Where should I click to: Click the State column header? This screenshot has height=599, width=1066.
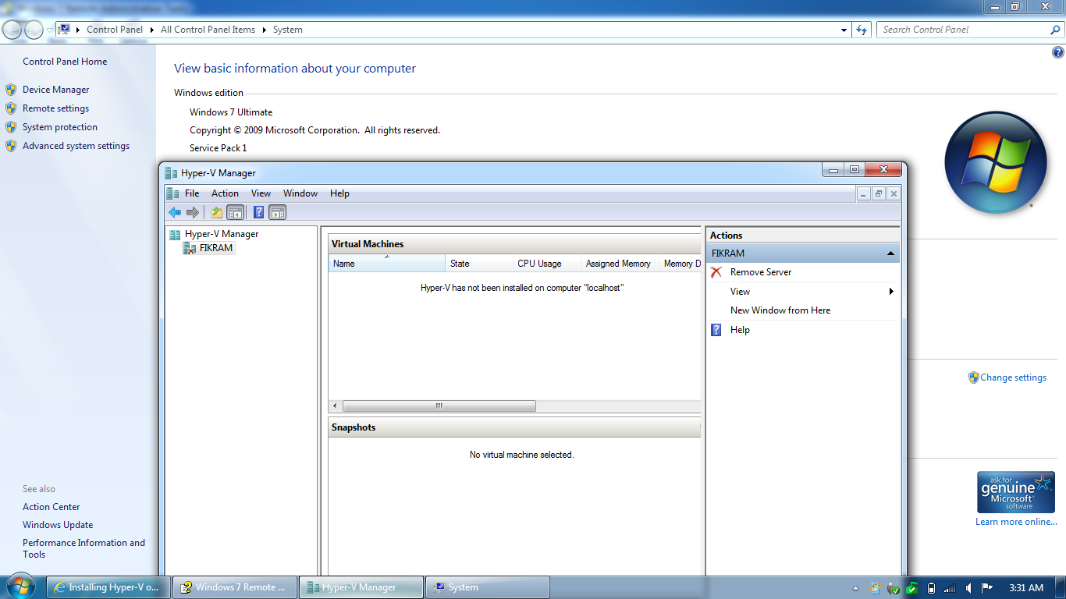coord(478,264)
